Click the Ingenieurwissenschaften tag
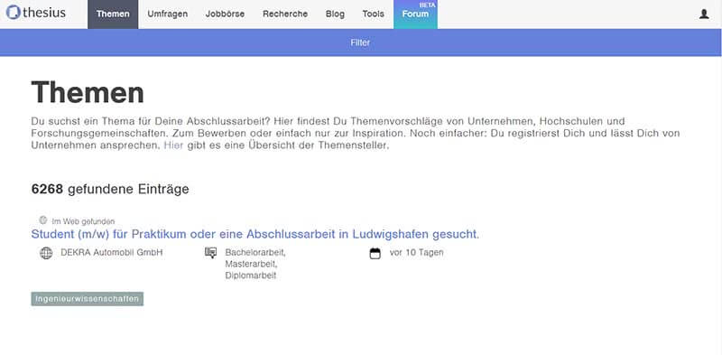The height and width of the screenshot is (355, 722). (x=88, y=299)
